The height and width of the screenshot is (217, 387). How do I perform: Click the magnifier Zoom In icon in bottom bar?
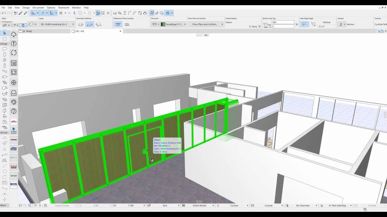click(x=30, y=206)
